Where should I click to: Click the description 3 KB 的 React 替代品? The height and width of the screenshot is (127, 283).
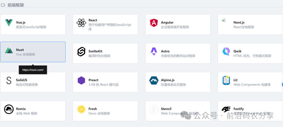click(104, 84)
